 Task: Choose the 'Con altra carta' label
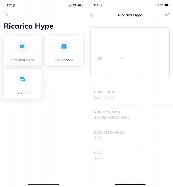(22, 60)
